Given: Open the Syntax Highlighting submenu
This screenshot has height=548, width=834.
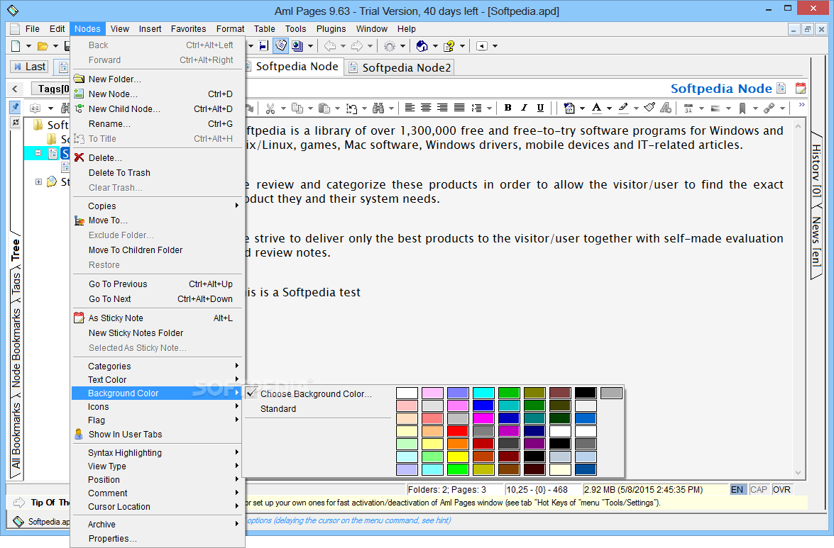Looking at the screenshot, I should [157, 453].
